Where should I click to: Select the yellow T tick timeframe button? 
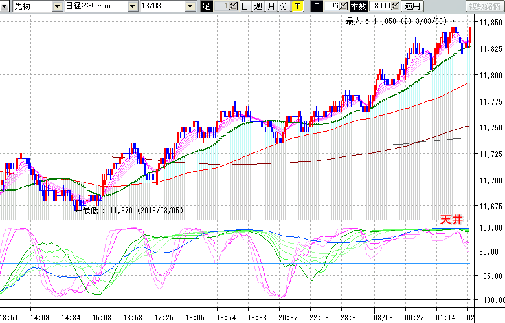click(x=297, y=6)
